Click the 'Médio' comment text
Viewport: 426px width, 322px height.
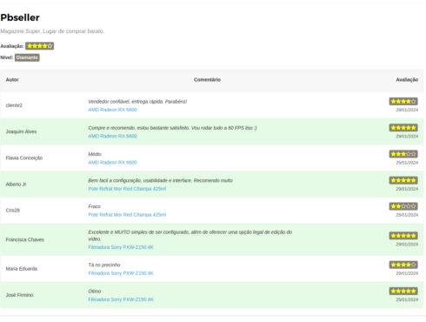pos(95,154)
